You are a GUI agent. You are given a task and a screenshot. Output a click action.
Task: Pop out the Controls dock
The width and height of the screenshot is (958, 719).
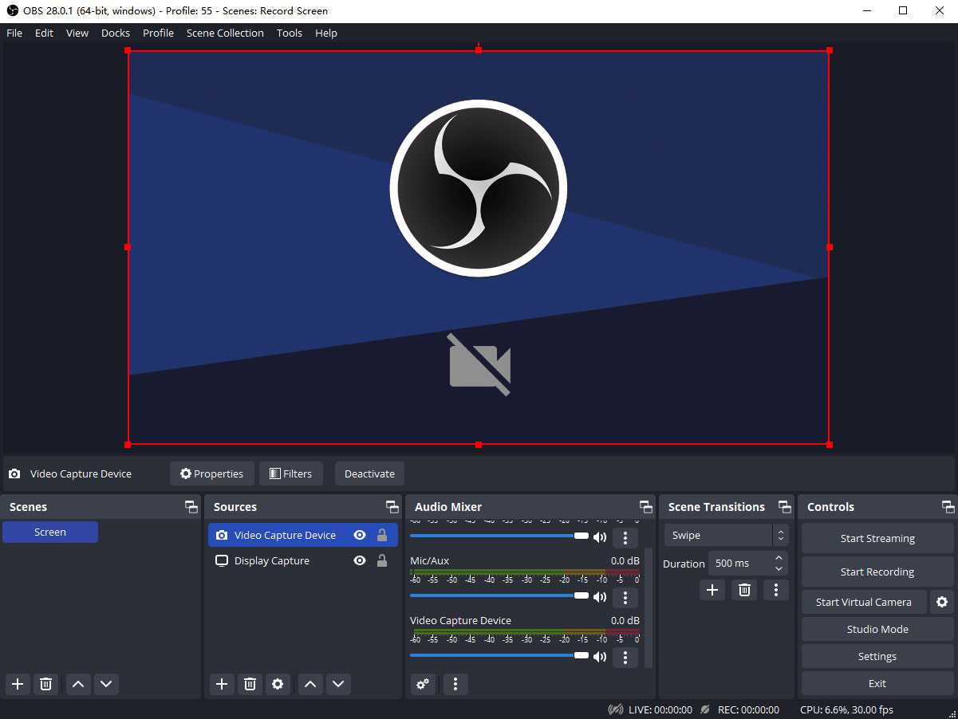[x=948, y=507]
